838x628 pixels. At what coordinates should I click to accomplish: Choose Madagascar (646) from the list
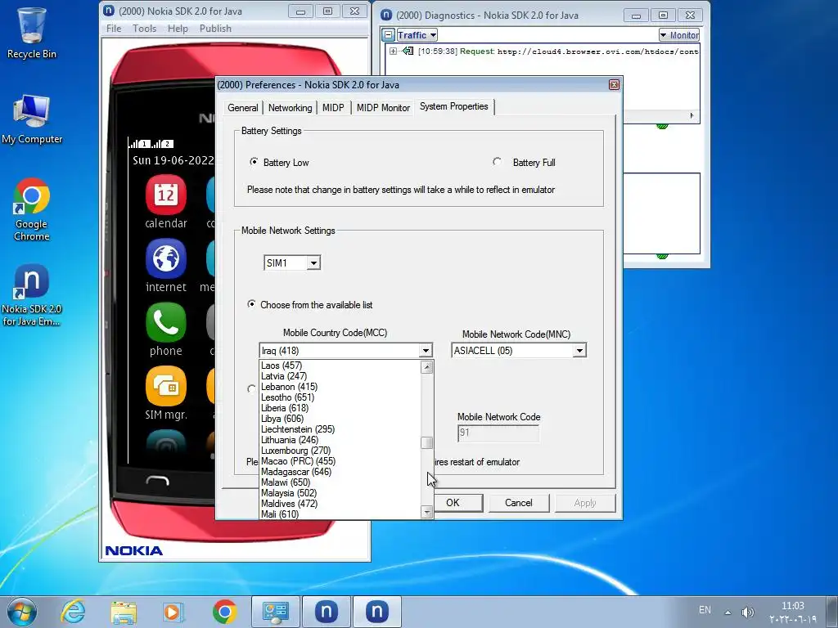click(x=340, y=472)
